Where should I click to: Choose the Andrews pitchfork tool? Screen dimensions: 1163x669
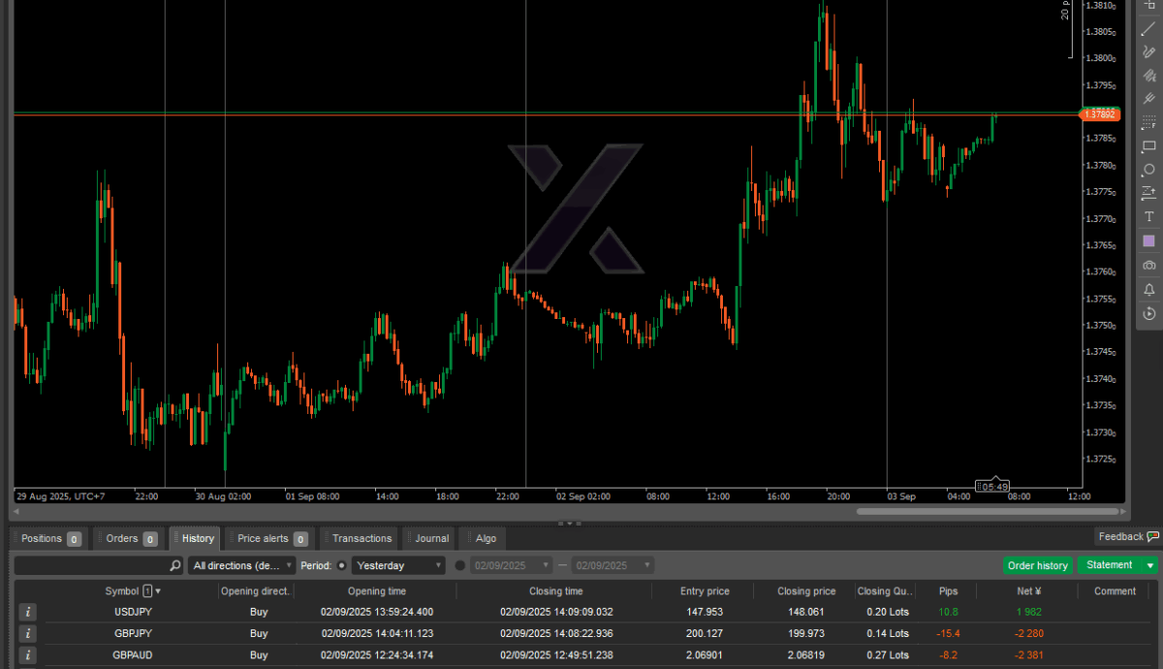click(1148, 99)
